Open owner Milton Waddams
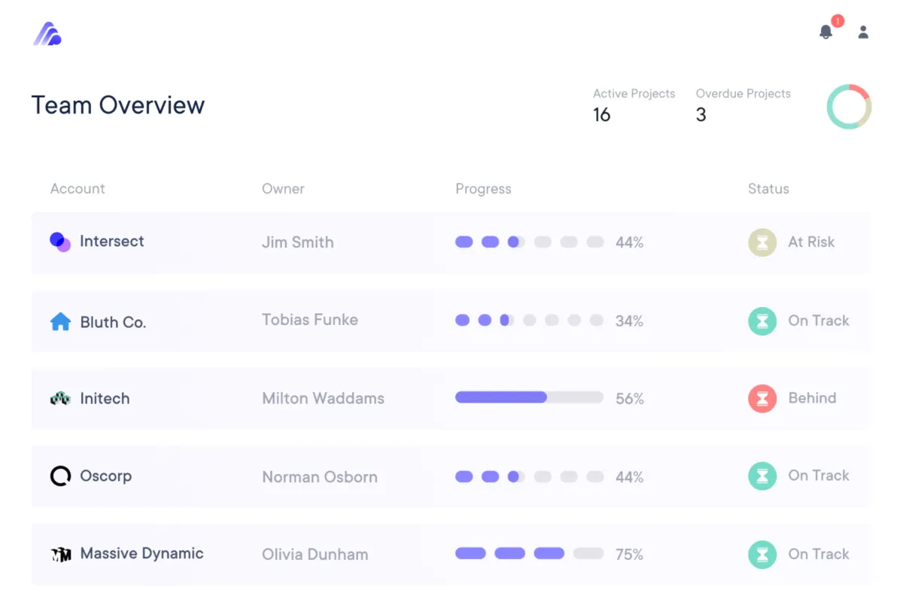Image resolution: width=903 pixels, height=614 pixels. click(323, 399)
